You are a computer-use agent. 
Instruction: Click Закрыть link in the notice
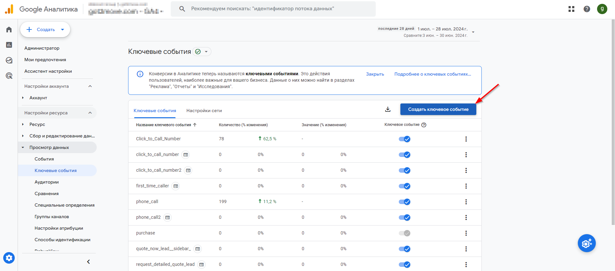pyautogui.click(x=375, y=74)
